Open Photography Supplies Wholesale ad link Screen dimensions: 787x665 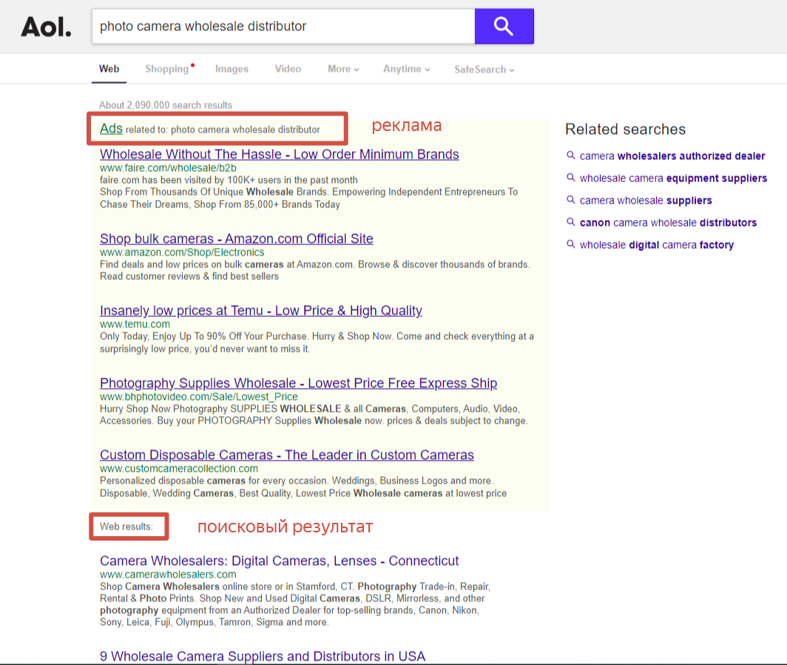[x=299, y=383]
